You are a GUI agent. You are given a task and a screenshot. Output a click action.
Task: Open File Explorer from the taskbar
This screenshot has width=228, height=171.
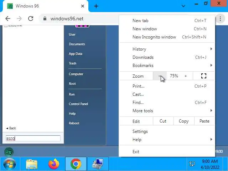[32, 164]
